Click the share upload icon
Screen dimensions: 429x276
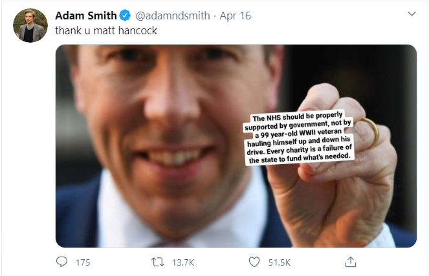point(351,262)
